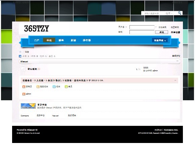195x145 pixels.
Task: Click the Discuz! category header title
Action: (x=24, y=62)
